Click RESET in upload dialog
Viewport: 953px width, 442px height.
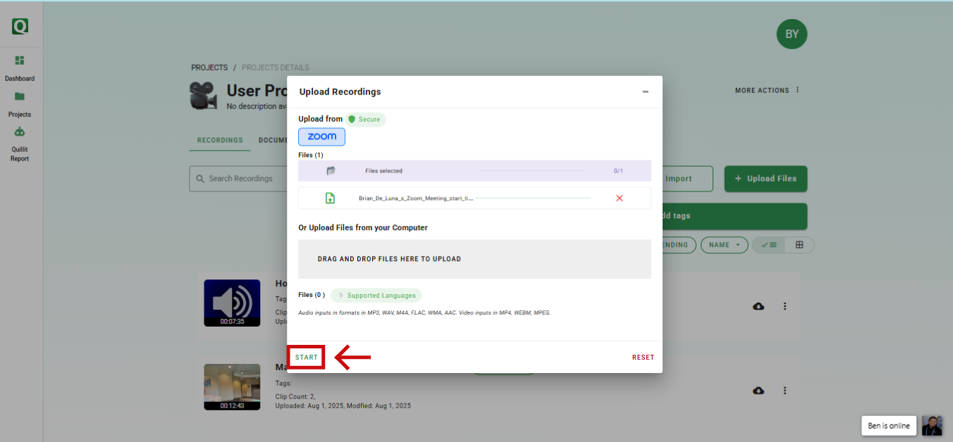pos(643,358)
